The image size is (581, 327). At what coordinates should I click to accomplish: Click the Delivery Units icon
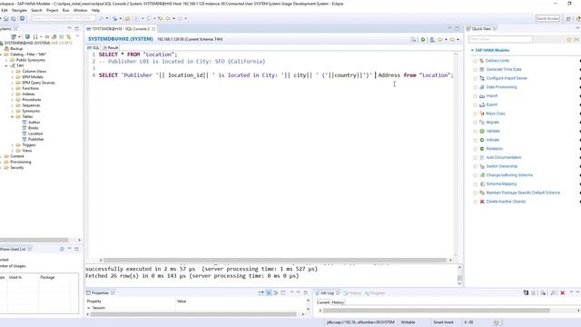point(482,61)
